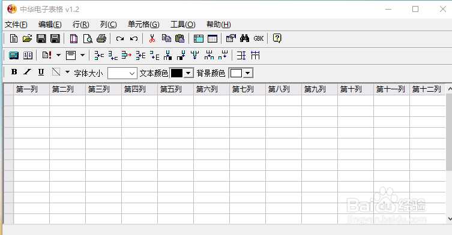
Task: Cut selection with the red scissors icon
Action: [152, 38]
